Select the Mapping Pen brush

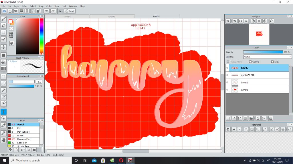(x=23, y=139)
